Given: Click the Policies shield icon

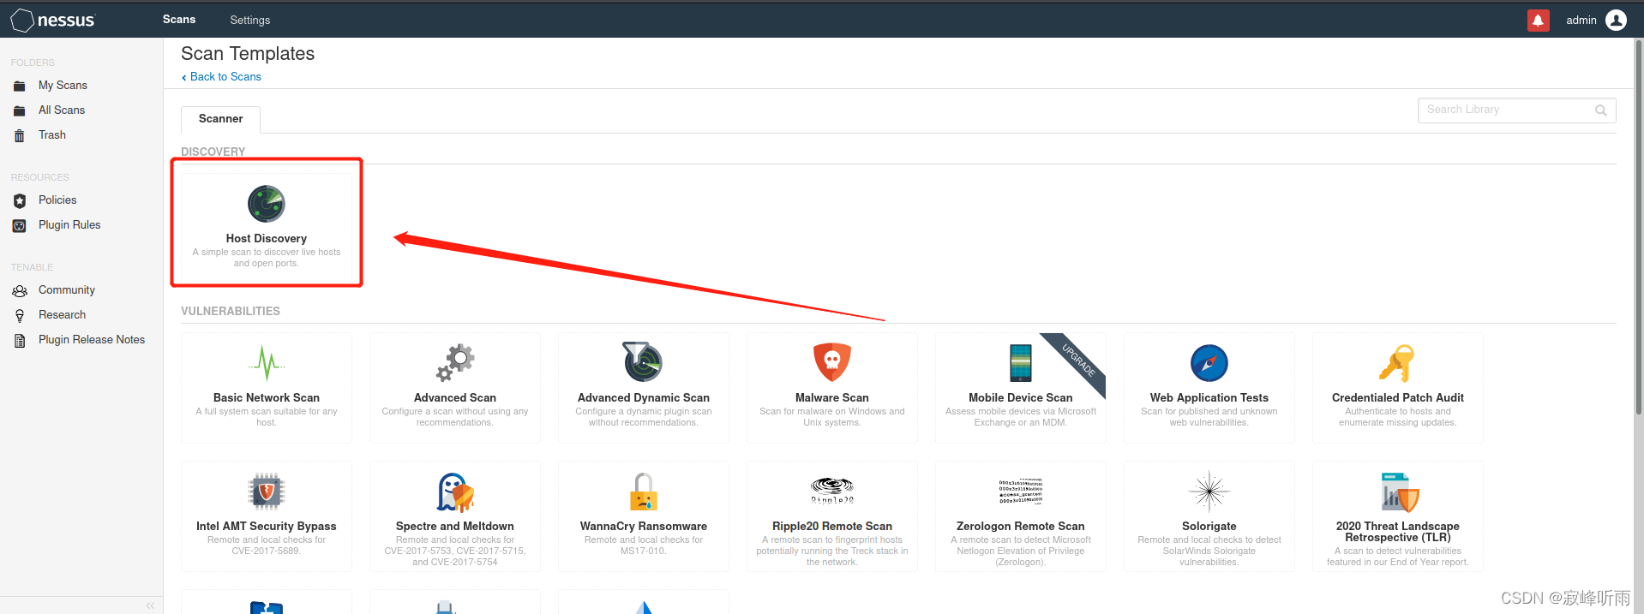Looking at the screenshot, I should [x=20, y=200].
